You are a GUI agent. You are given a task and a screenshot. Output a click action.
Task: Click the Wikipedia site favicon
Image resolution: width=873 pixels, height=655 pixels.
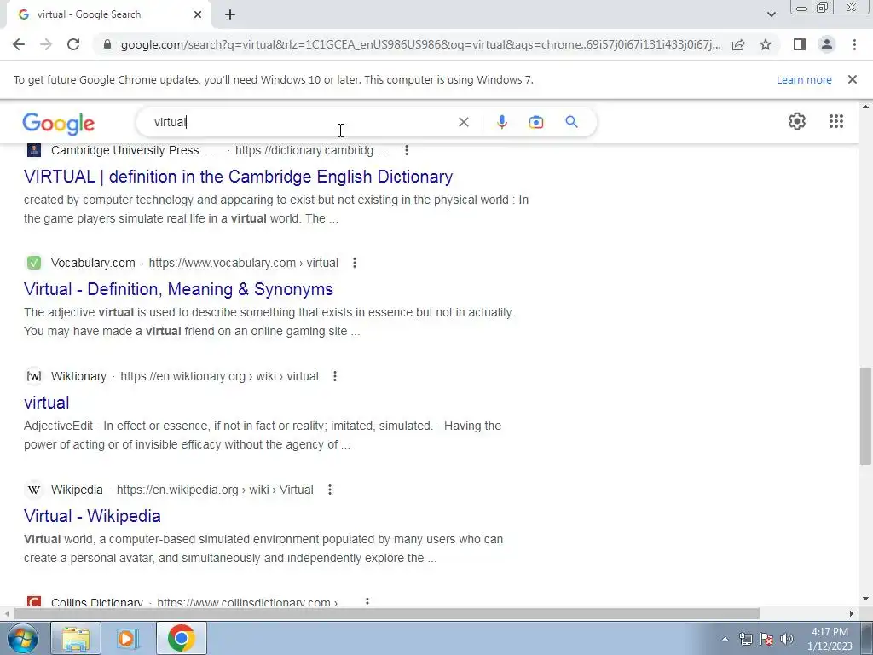(34, 490)
